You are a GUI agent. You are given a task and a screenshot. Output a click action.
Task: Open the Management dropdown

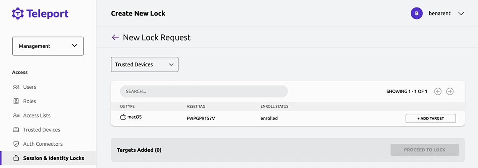tap(48, 46)
